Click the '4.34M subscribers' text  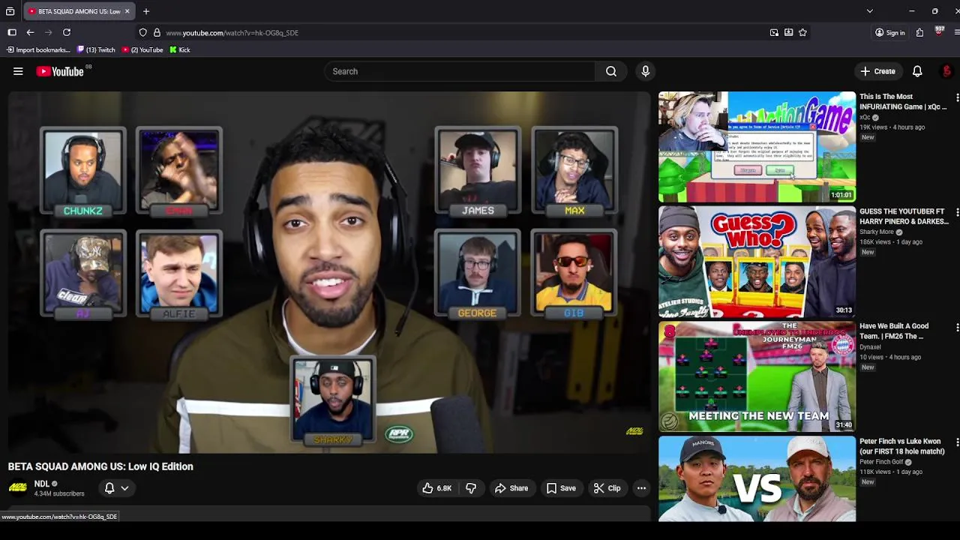pyautogui.click(x=59, y=493)
